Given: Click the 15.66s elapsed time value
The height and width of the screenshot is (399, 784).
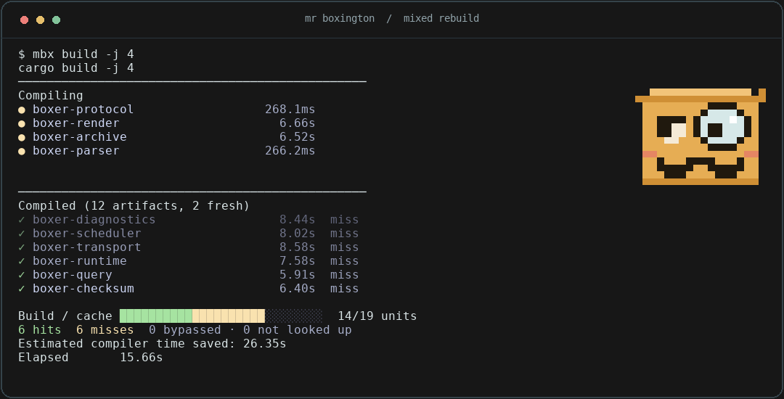Looking at the screenshot, I should (x=142, y=358).
